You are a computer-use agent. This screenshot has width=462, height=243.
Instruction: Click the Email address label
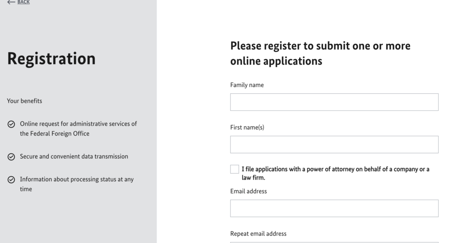tap(249, 192)
